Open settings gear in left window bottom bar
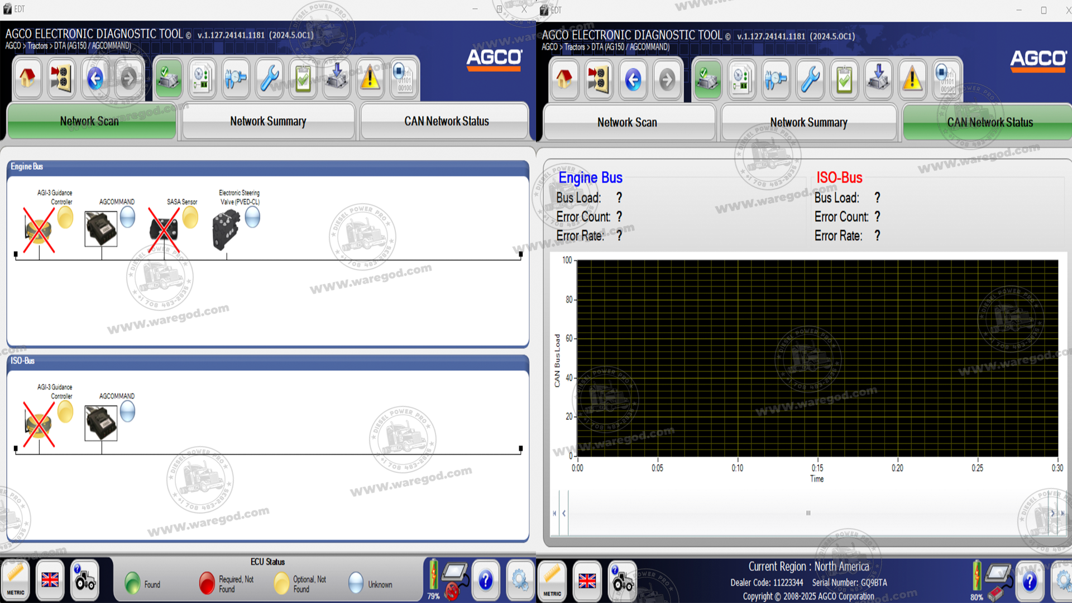Screen dimensions: 1072x603 pos(520,581)
